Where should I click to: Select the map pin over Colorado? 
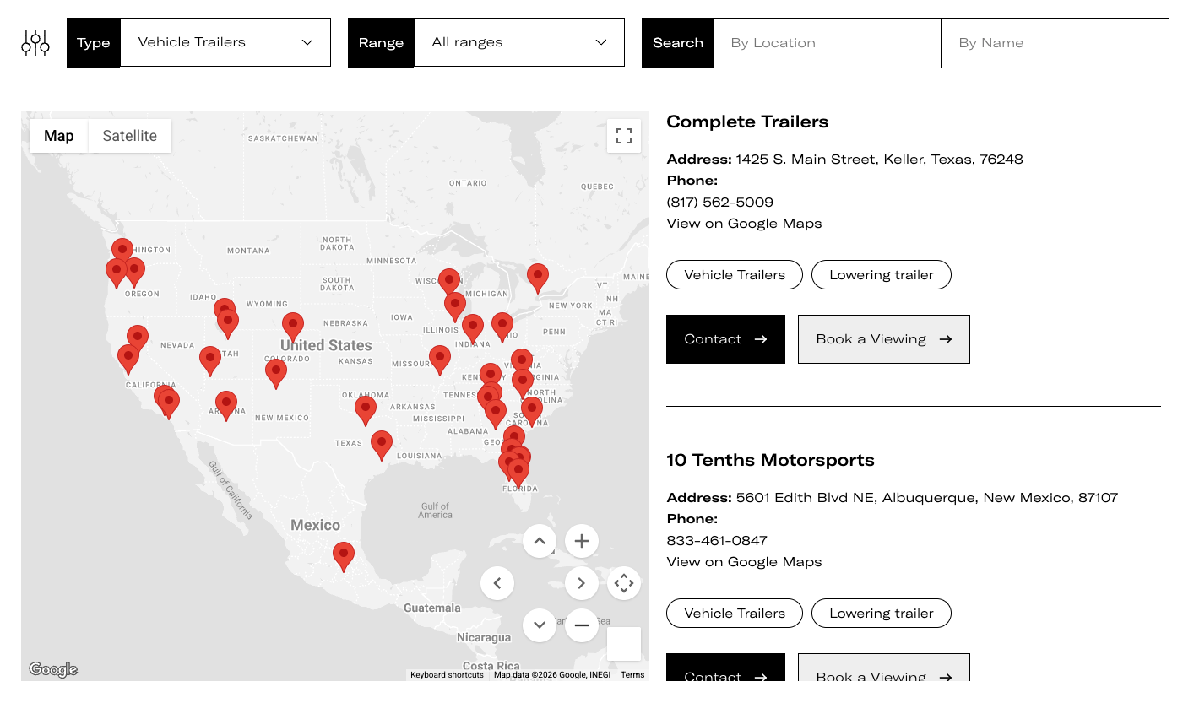coord(276,372)
